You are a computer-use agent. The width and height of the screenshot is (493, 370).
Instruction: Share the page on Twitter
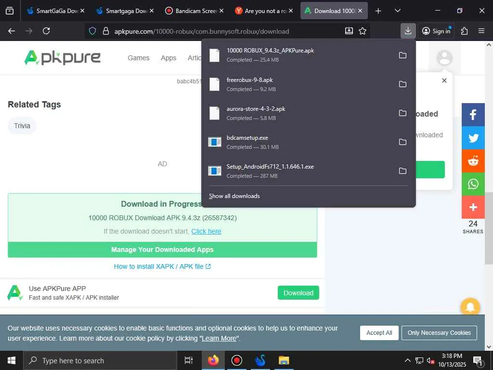tap(473, 138)
